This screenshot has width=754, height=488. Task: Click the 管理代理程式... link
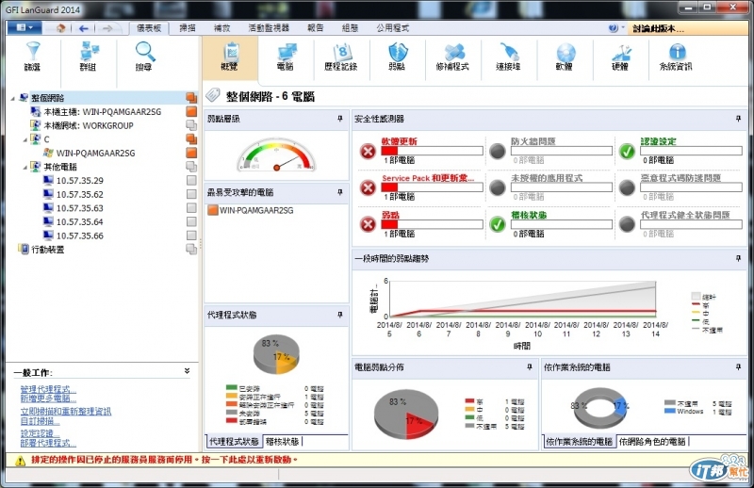click(48, 389)
